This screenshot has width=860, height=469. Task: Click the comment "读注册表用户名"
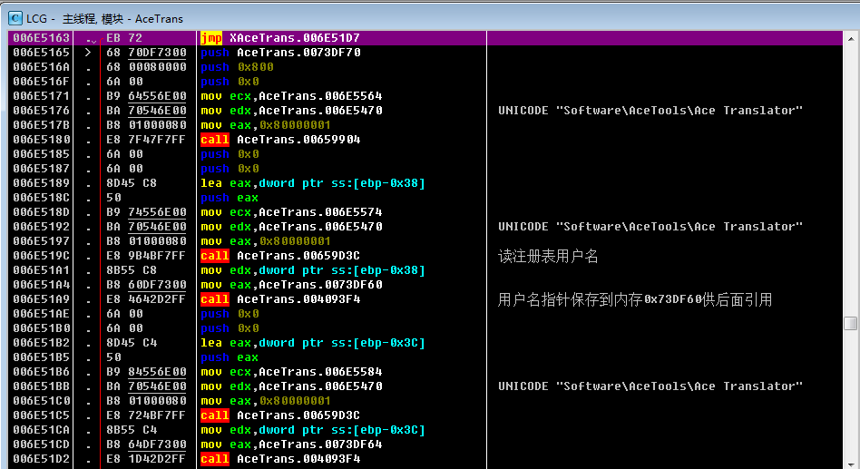coord(548,256)
